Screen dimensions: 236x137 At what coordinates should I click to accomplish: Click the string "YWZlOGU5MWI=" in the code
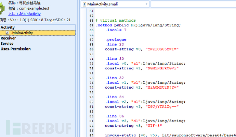[162, 49]
